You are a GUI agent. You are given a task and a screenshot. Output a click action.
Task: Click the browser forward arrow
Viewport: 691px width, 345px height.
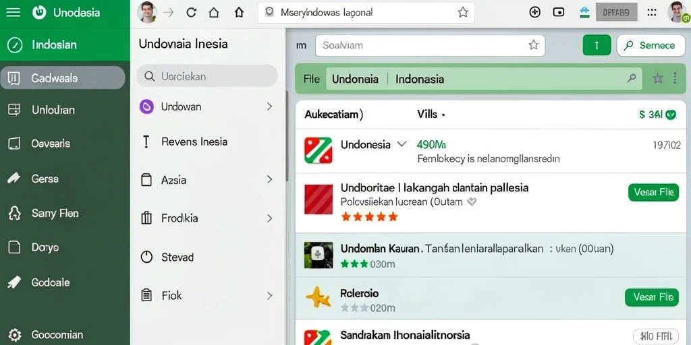point(168,12)
